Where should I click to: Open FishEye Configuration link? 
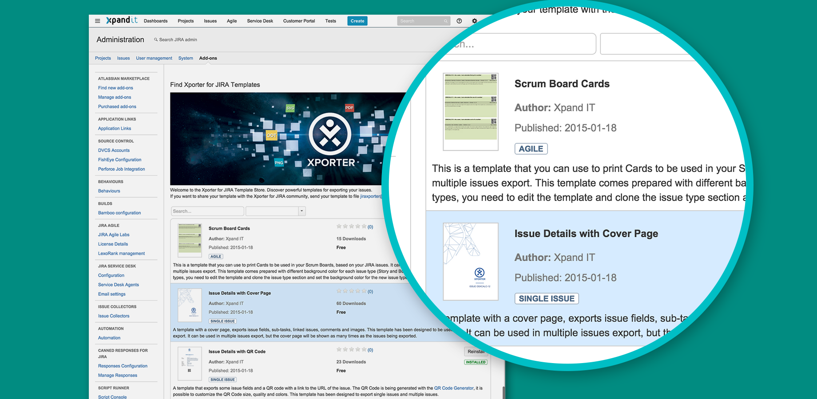point(119,160)
